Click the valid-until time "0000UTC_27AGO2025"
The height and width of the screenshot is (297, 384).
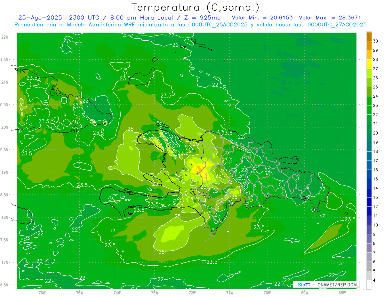click(x=337, y=25)
